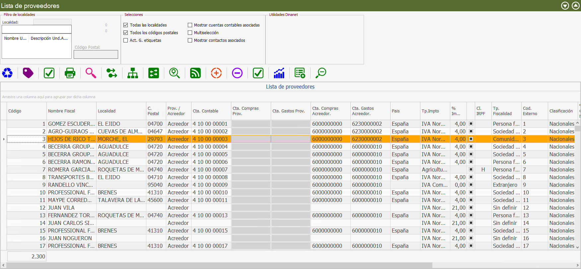
Task: Click the purple tag label icon
Action: click(28, 73)
